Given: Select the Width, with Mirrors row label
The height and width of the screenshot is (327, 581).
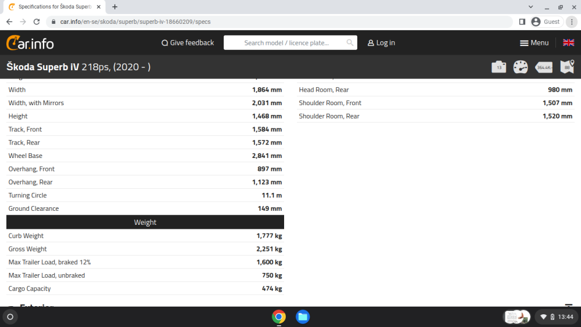Looking at the screenshot, I should click(36, 103).
